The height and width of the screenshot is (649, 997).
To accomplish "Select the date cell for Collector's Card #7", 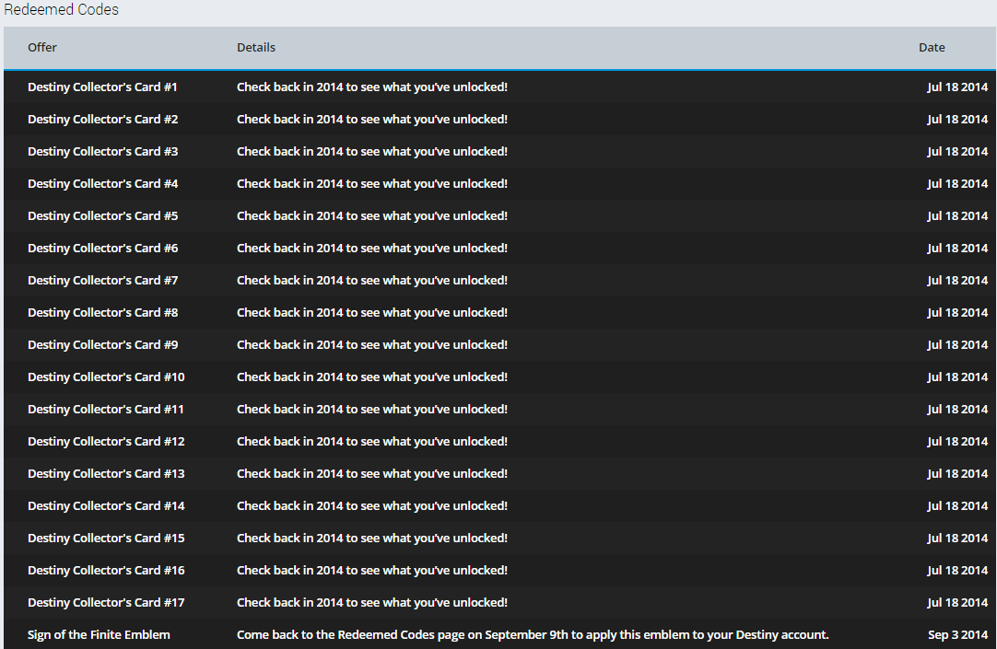I will click(x=956, y=281).
